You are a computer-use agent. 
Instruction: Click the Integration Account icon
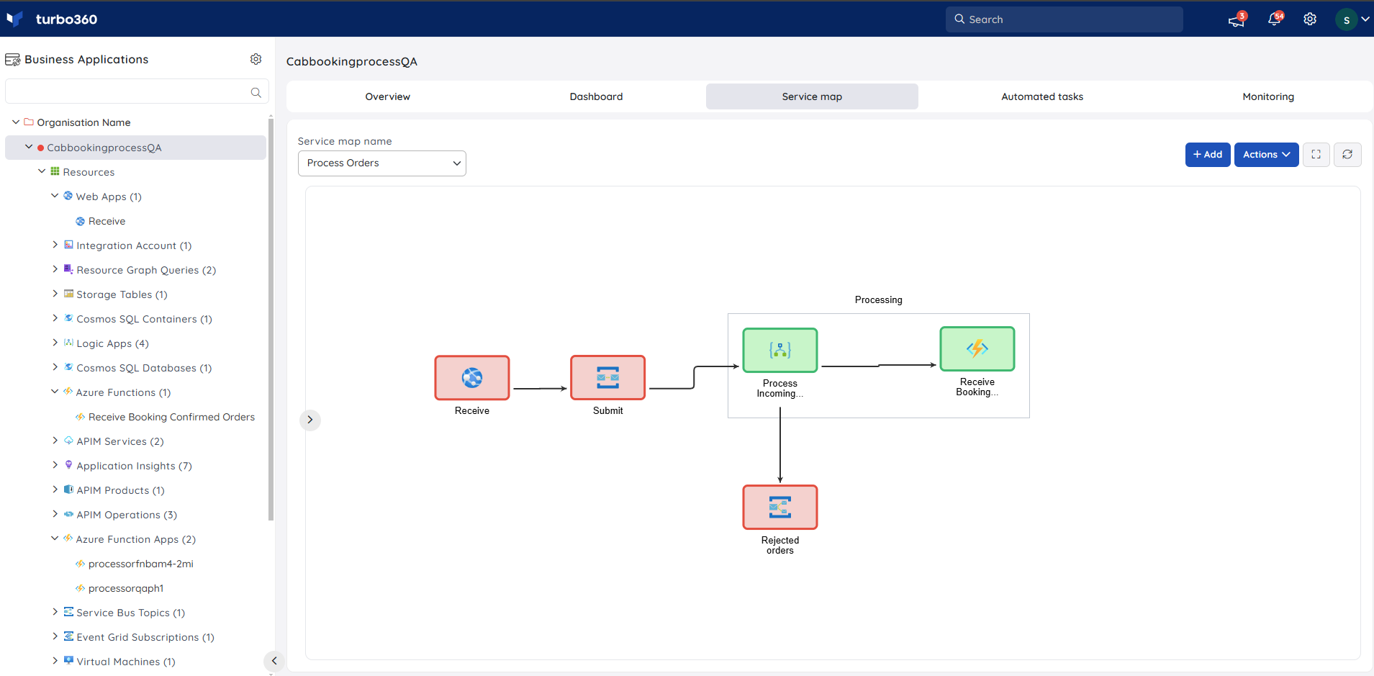coord(68,245)
